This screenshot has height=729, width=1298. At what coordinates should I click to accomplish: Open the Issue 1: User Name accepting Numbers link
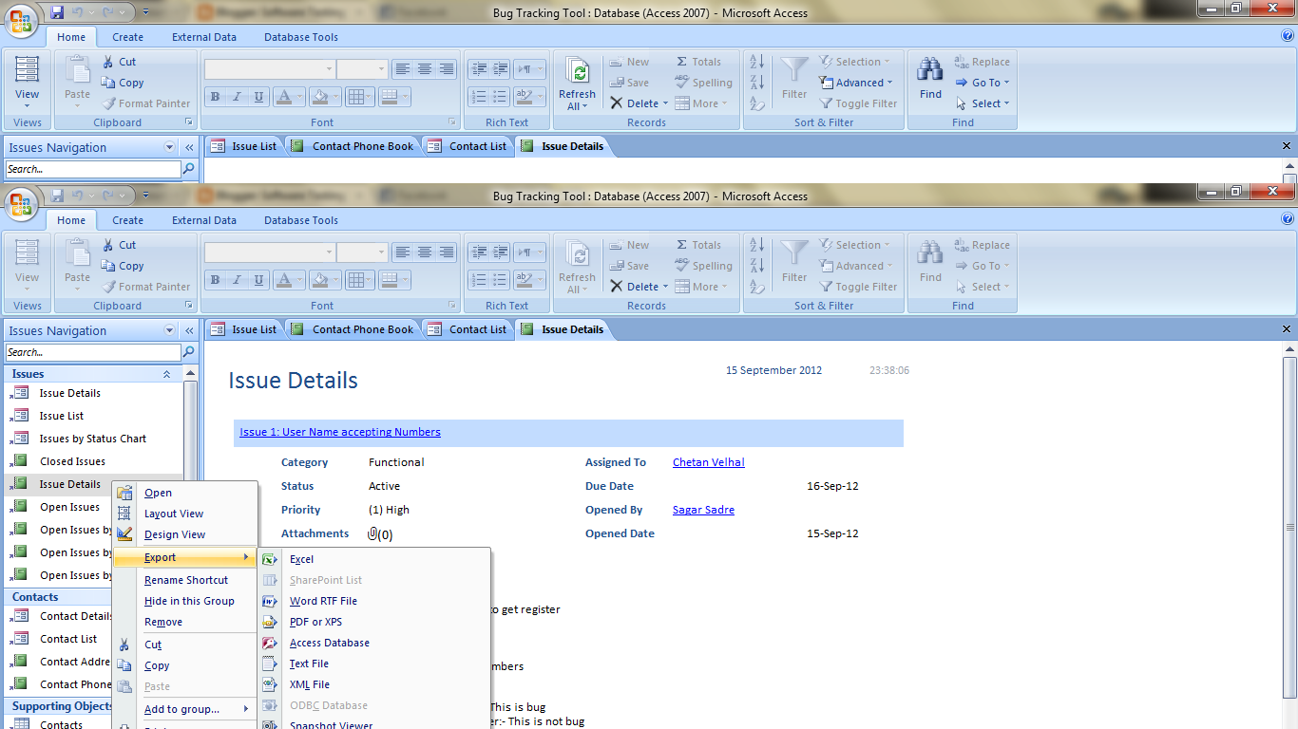(340, 432)
